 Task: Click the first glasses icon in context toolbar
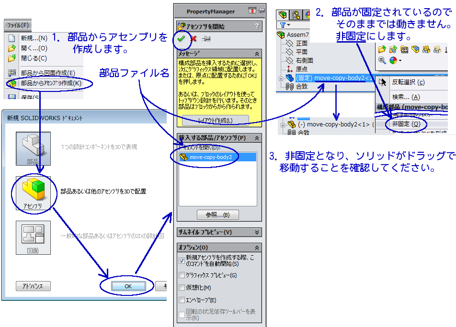point(426,49)
